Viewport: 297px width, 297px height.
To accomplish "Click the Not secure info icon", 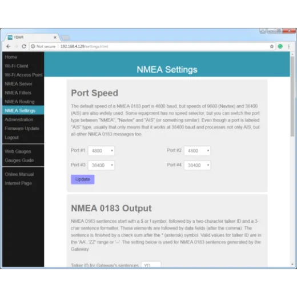I will (33, 46).
